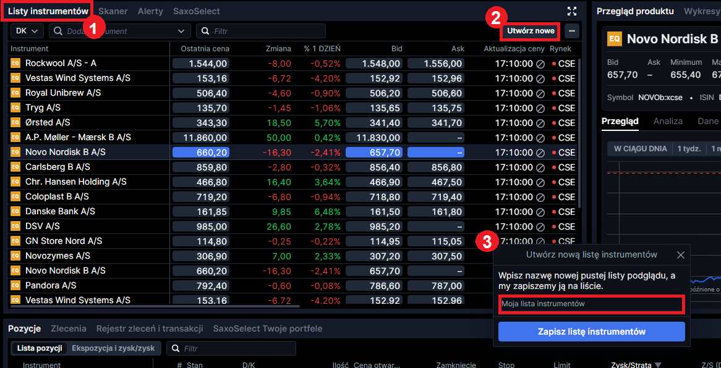Switch to Ekspozycja i zysk/zysk view

(x=114, y=348)
